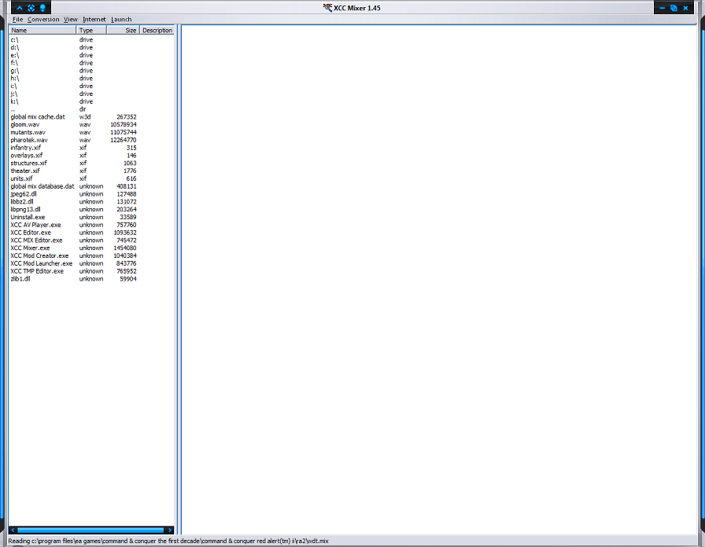The width and height of the screenshot is (705, 547).
Task: Click the XCC Mixer logo icon in title
Action: point(327,8)
